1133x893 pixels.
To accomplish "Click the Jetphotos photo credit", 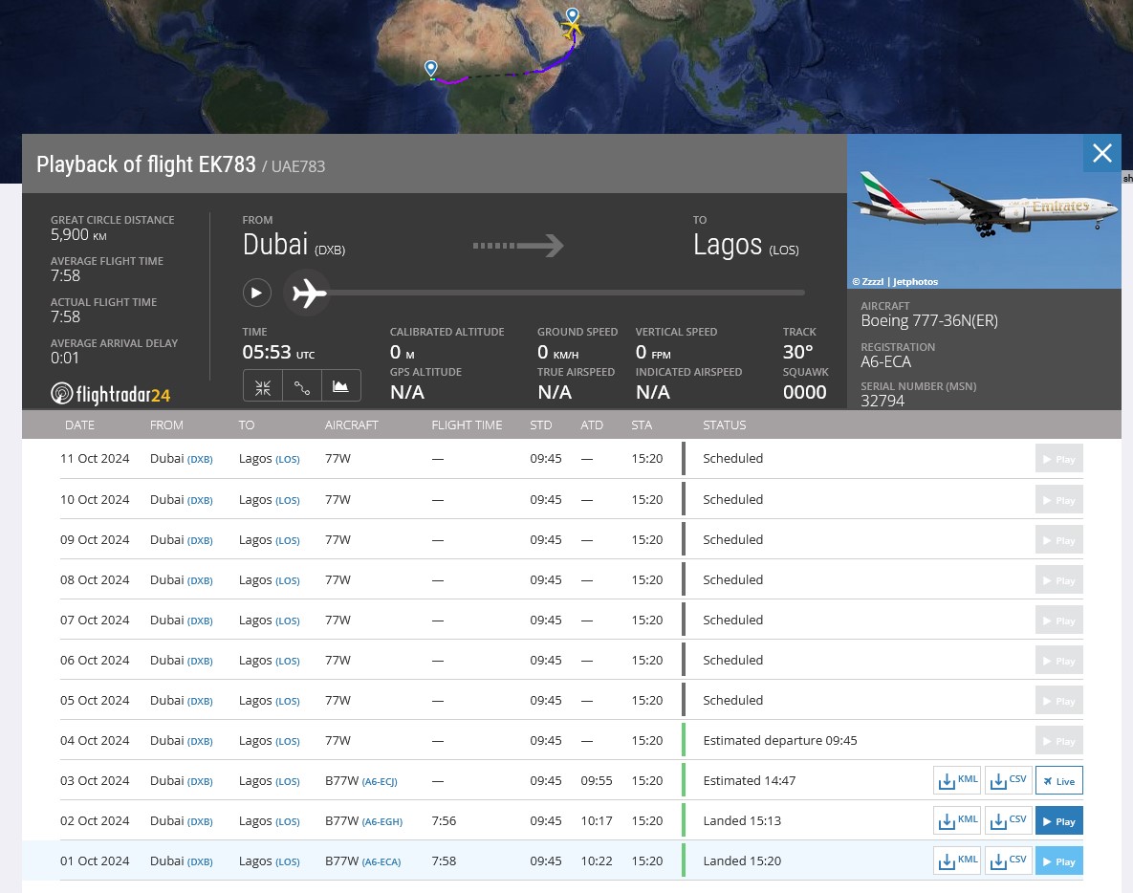I will [895, 282].
